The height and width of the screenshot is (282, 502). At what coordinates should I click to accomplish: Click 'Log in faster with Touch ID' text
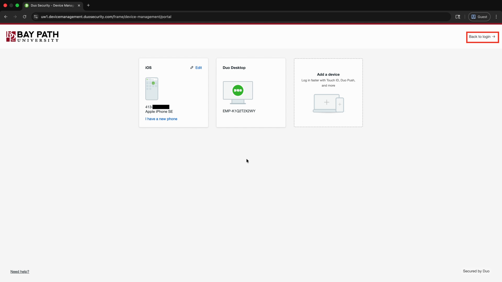(x=328, y=83)
